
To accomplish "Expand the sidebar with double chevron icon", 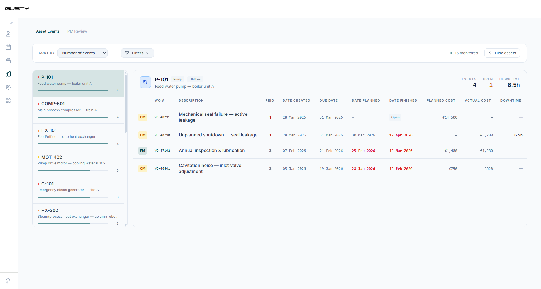I will point(12,23).
